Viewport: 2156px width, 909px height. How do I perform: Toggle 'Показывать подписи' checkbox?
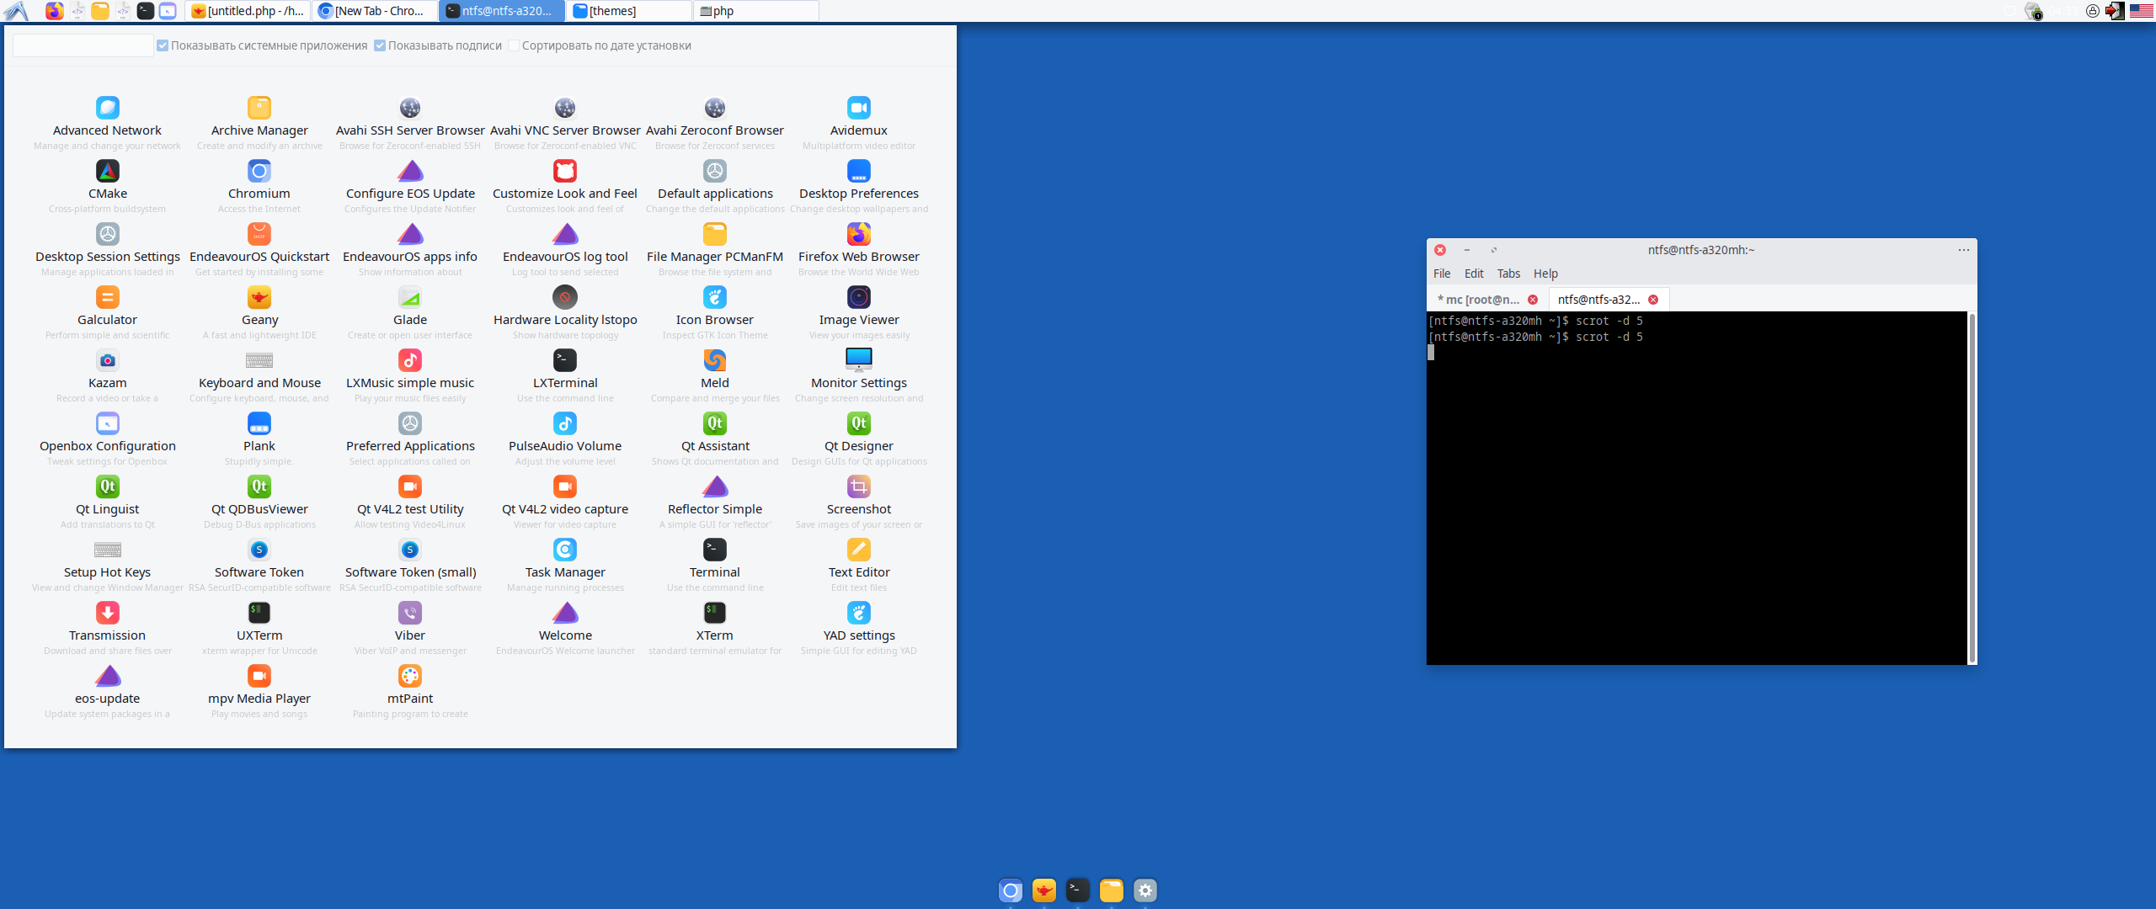tap(380, 45)
